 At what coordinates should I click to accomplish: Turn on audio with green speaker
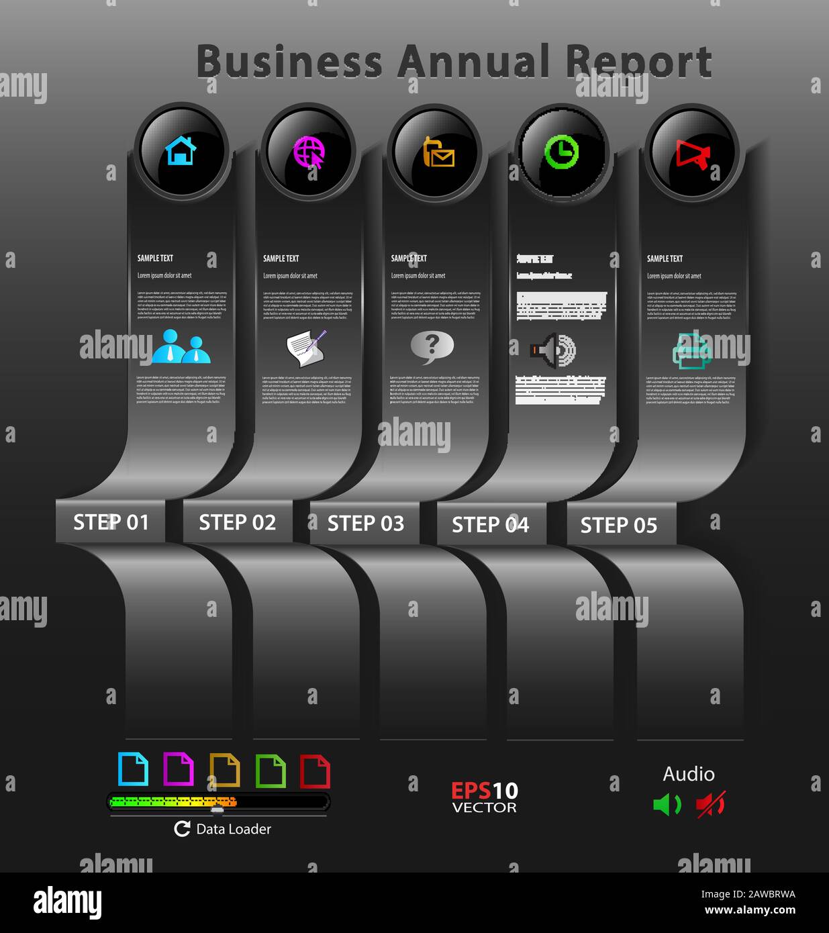pyautogui.click(x=667, y=804)
